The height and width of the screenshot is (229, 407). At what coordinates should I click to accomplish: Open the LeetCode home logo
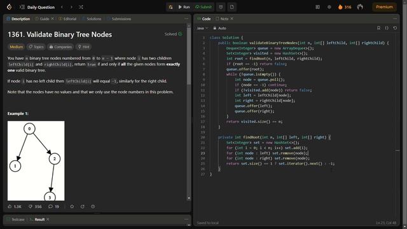(10, 7)
